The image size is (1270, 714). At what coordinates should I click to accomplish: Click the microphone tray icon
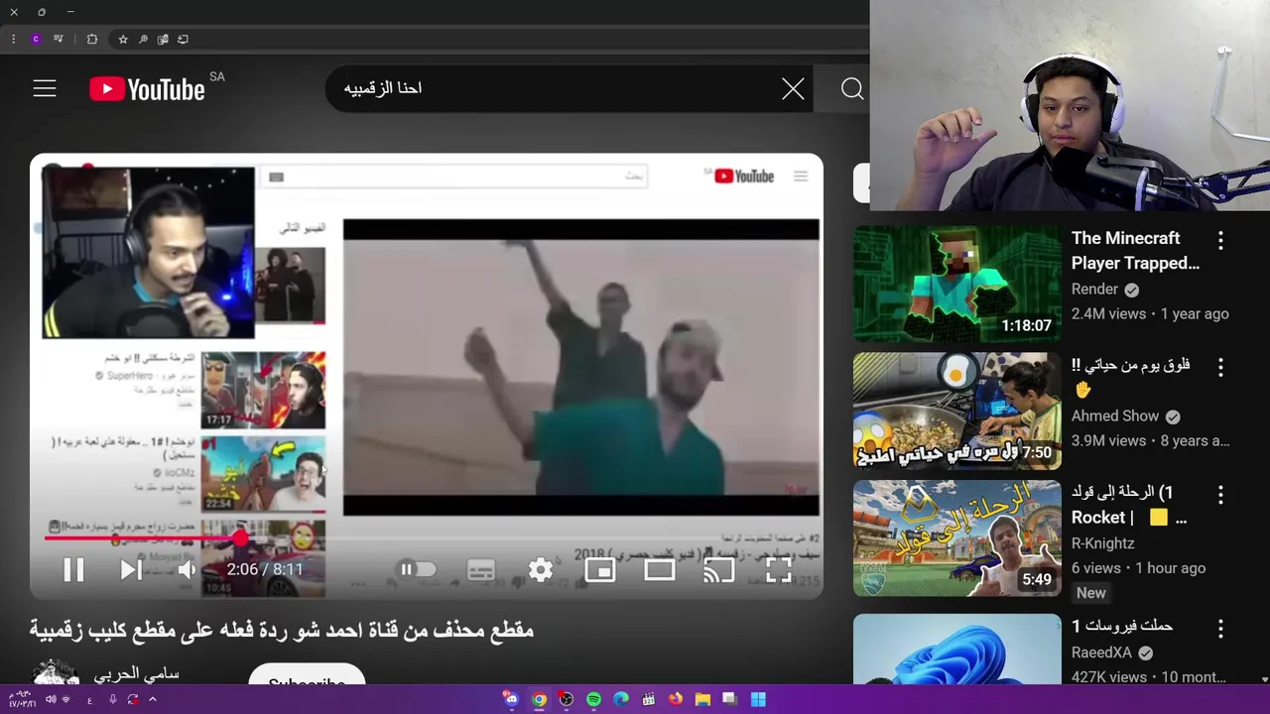point(112,699)
